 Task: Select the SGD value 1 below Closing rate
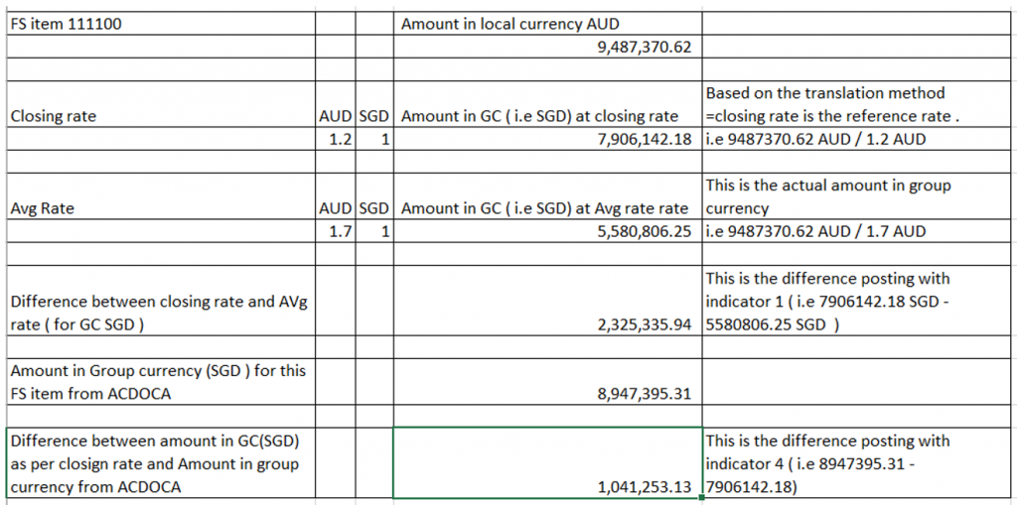pos(373,139)
